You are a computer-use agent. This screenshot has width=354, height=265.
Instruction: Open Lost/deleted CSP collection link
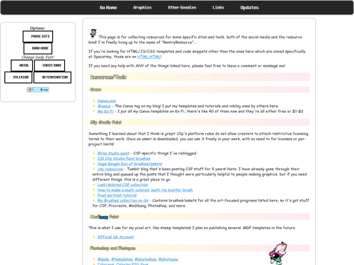pos(123,185)
